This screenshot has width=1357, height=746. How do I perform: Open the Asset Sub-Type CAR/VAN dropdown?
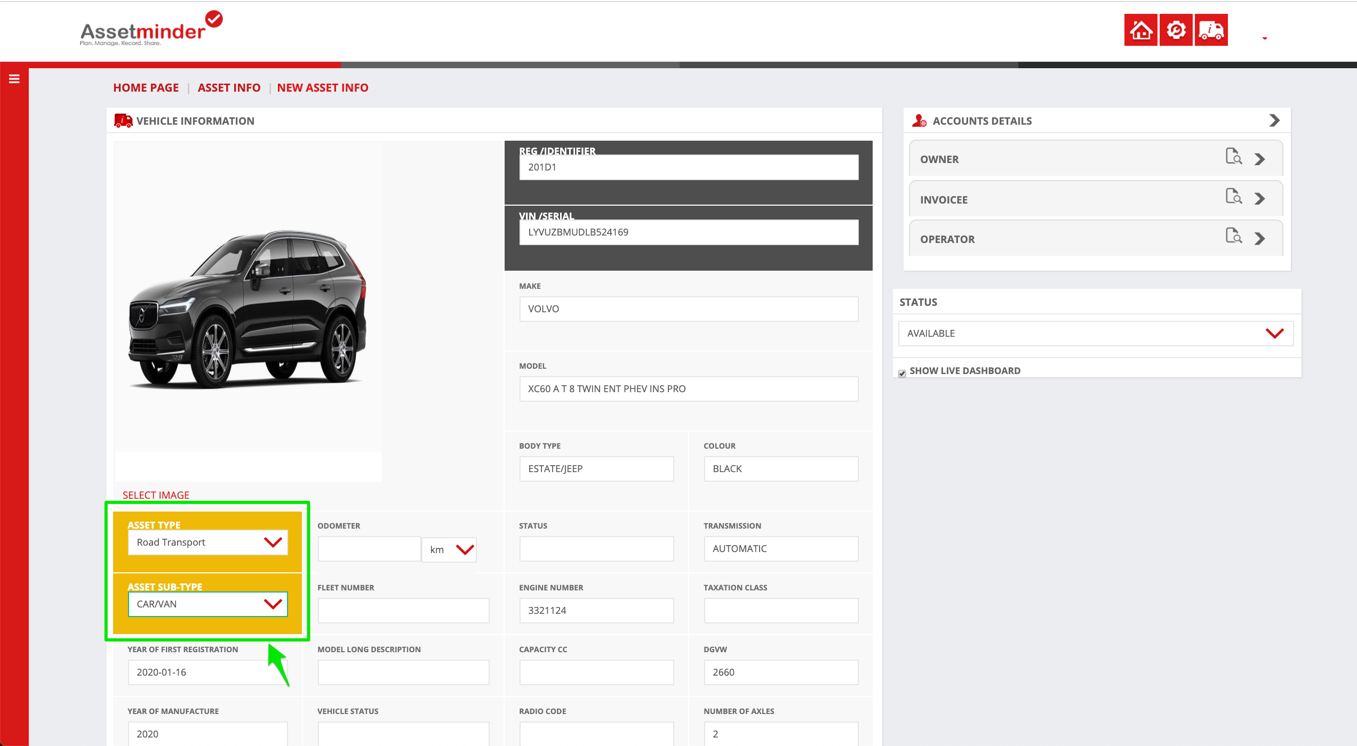pyautogui.click(x=208, y=604)
